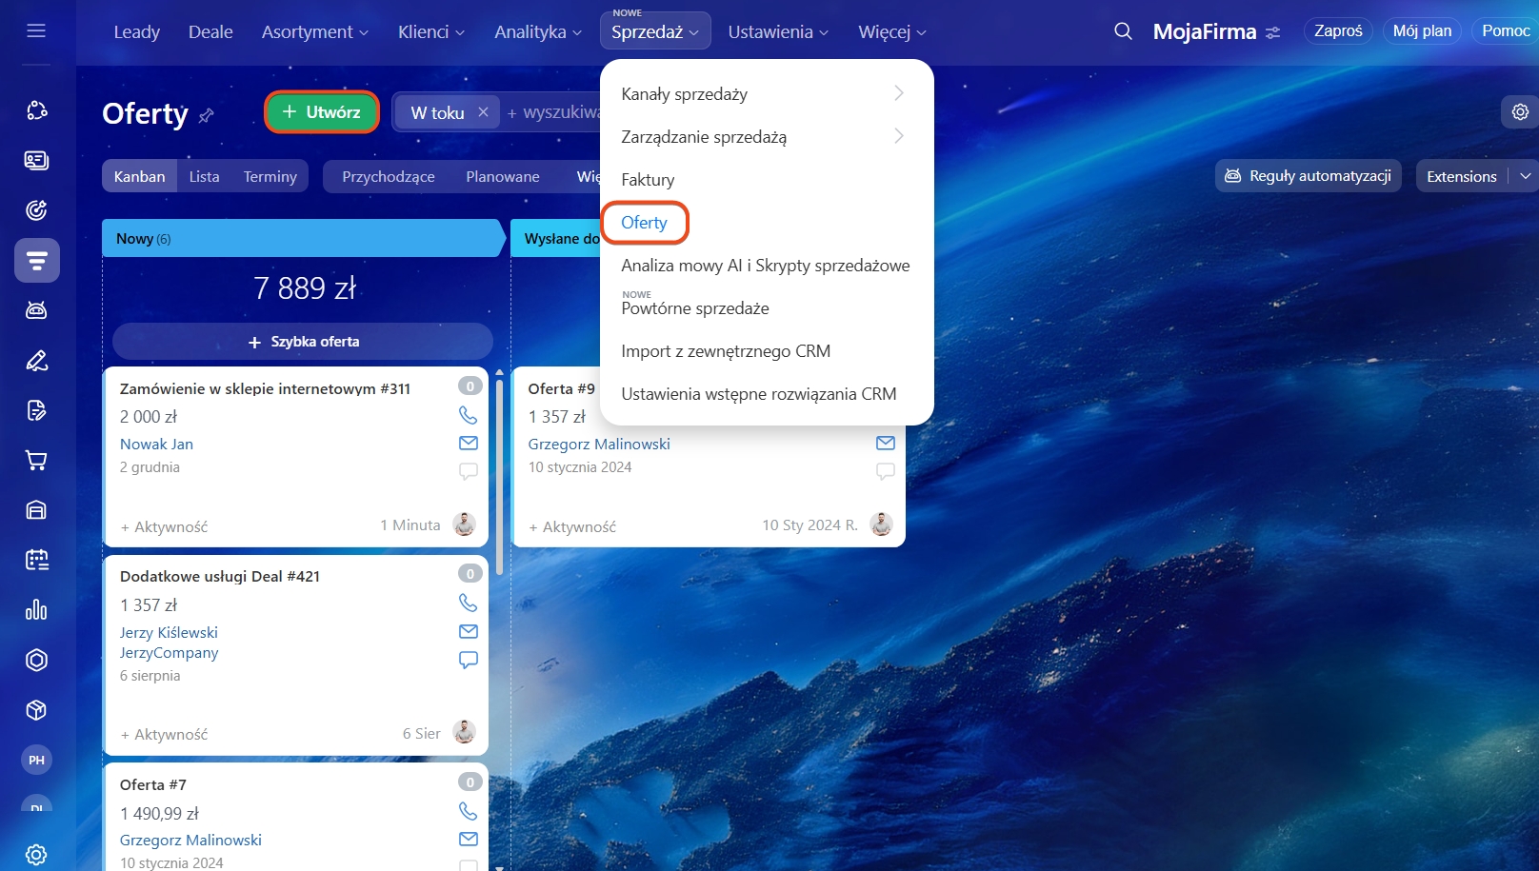1539x871 pixels.
Task: Open the shopping cart sidebar icon
Action: click(x=36, y=461)
